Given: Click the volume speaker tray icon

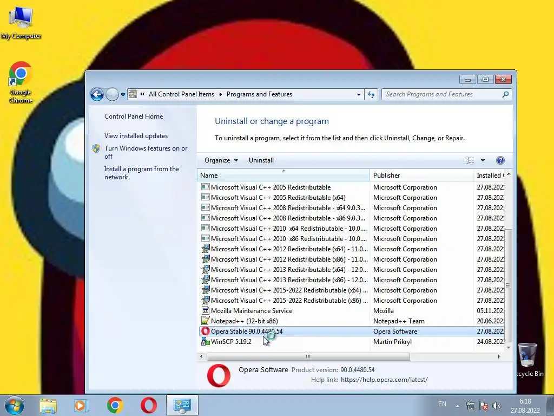Looking at the screenshot, I should point(497,405).
